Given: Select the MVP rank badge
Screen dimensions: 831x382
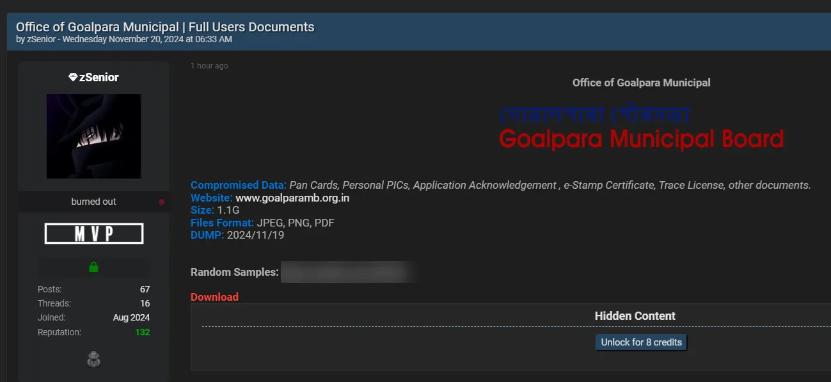Looking at the screenshot, I should [93, 233].
